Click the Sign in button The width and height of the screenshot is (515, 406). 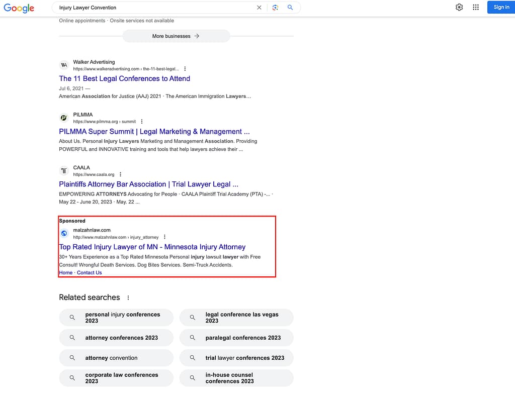pos(501,7)
